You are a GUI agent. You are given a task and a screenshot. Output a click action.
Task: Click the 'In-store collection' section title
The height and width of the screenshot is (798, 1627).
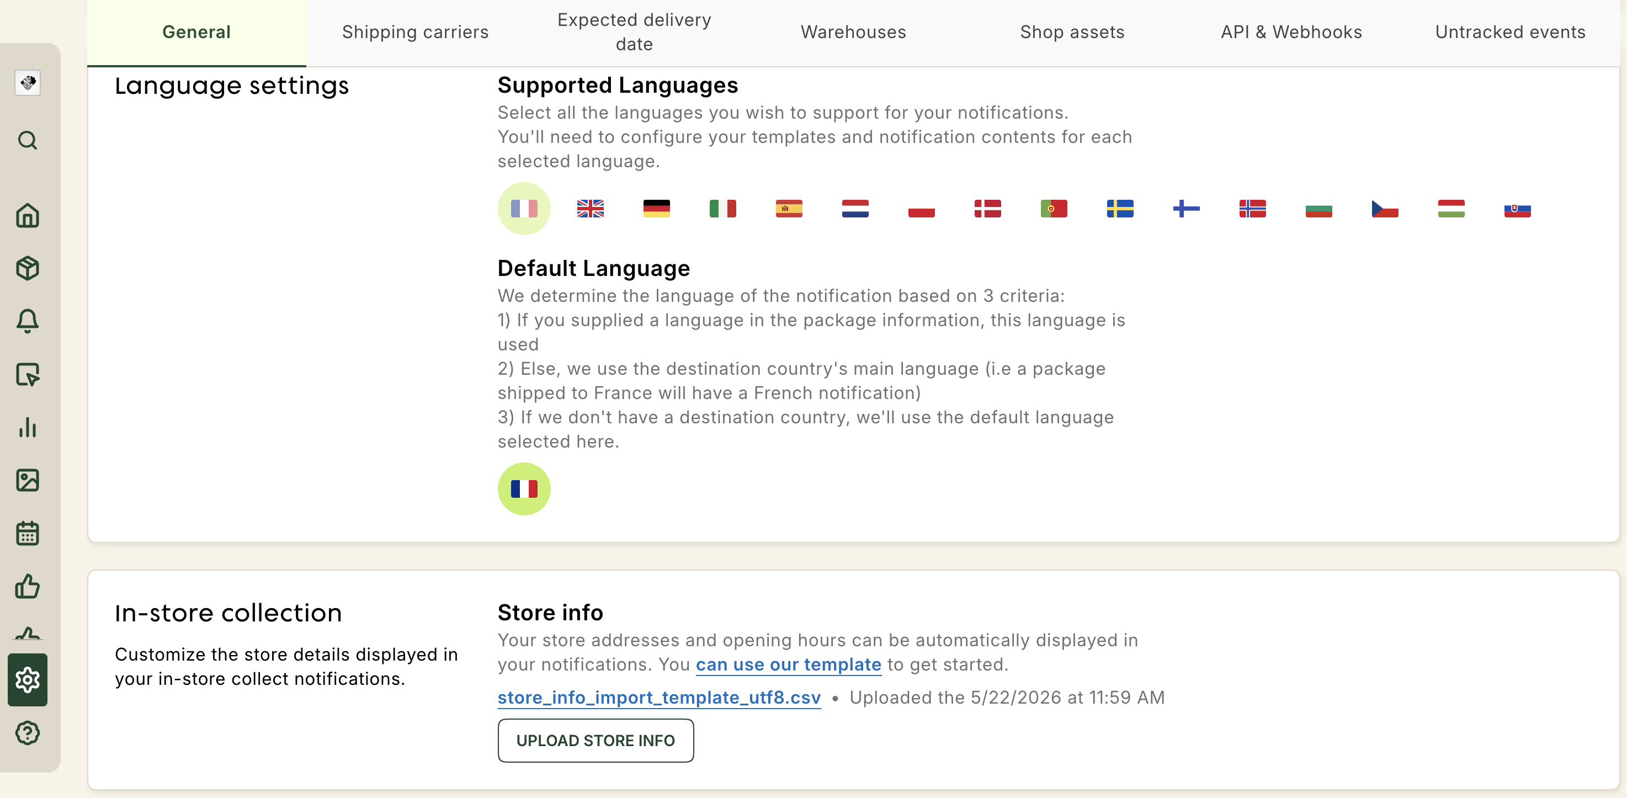228,613
